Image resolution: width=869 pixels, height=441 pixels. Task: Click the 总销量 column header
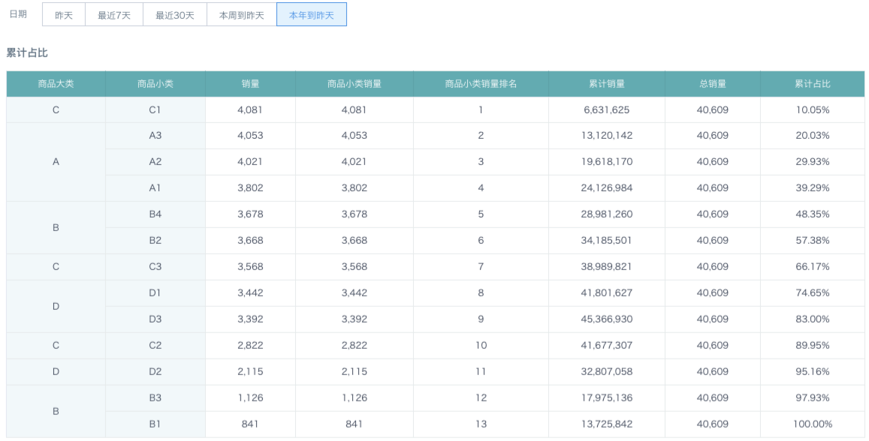coord(713,83)
